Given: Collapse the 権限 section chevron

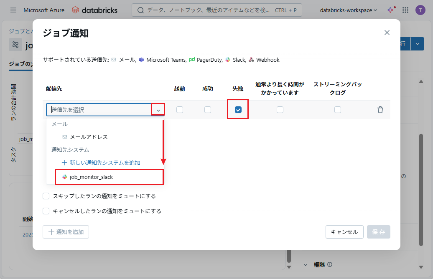Looking at the screenshot, I should (x=306, y=264).
